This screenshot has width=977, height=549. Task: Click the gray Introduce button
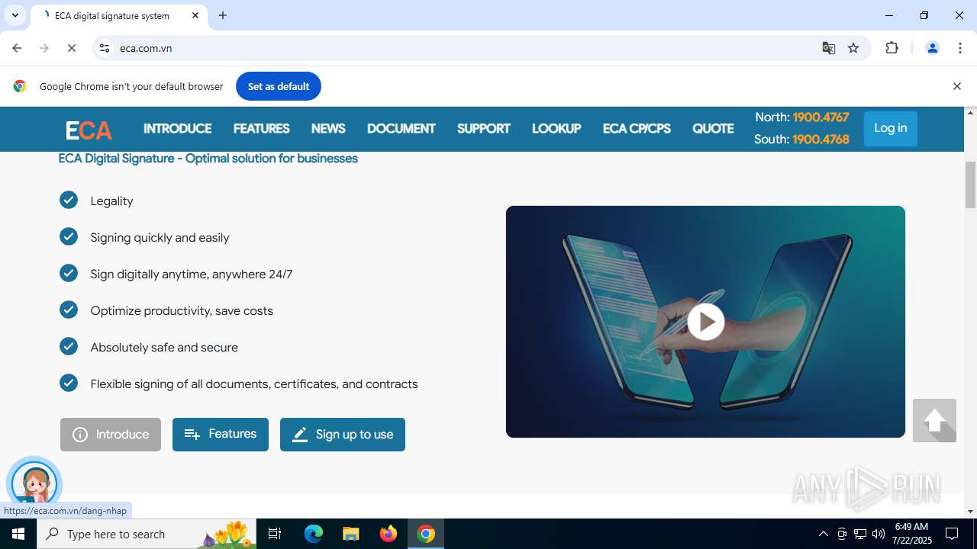(111, 435)
